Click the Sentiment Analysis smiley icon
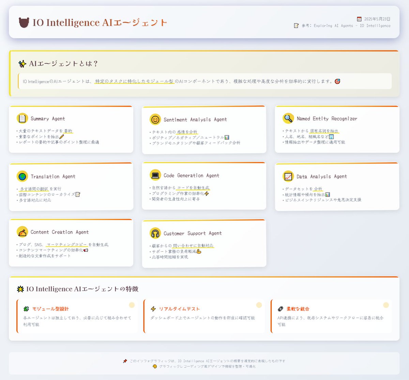Image resolution: width=409 pixels, height=380 pixels. (155, 119)
